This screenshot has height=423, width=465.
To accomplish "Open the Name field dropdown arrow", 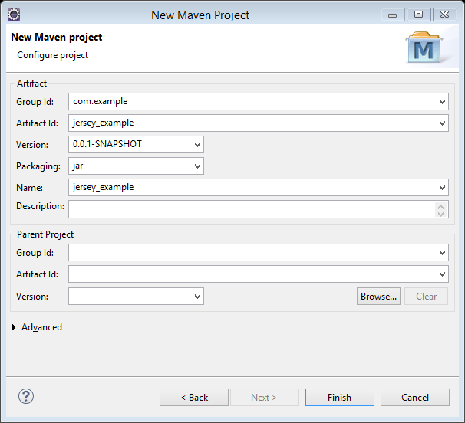I will click(x=442, y=188).
